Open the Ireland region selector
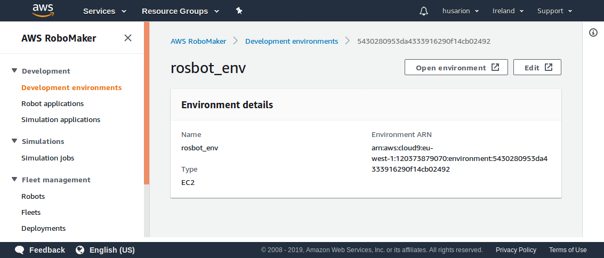The width and height of the screenshot is (604, 258). 507,11
